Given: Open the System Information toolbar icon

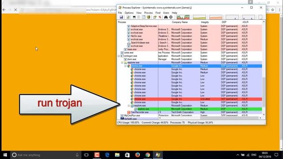Looking at the screenshot, I should point(134,17).
